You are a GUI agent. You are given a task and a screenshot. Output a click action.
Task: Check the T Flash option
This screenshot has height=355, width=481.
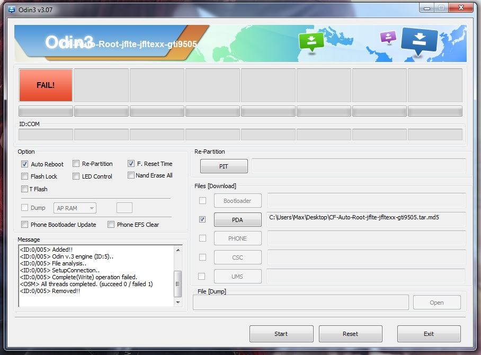click(24, 189)
